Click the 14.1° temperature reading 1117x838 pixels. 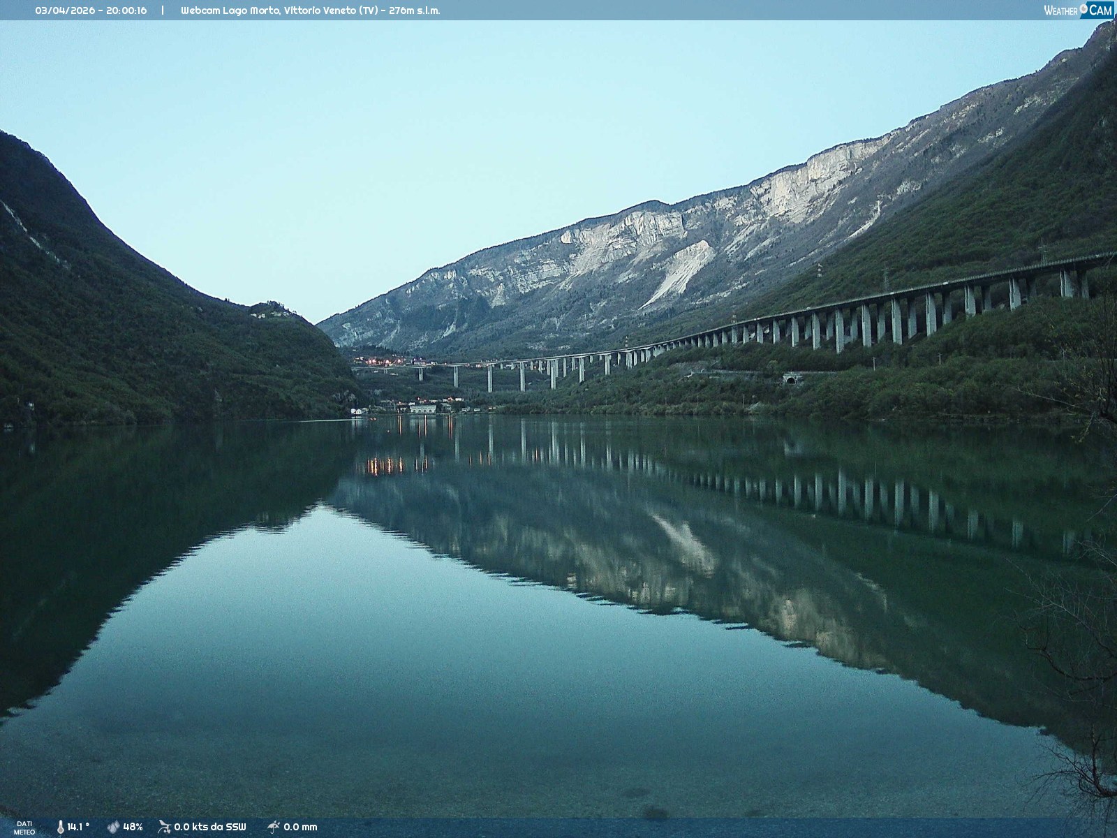(x=78, y=827)
